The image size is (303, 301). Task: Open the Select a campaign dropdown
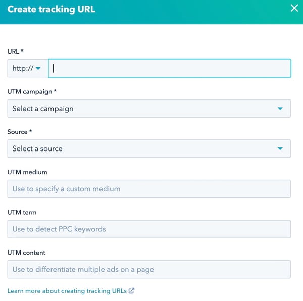coord(149,109)
